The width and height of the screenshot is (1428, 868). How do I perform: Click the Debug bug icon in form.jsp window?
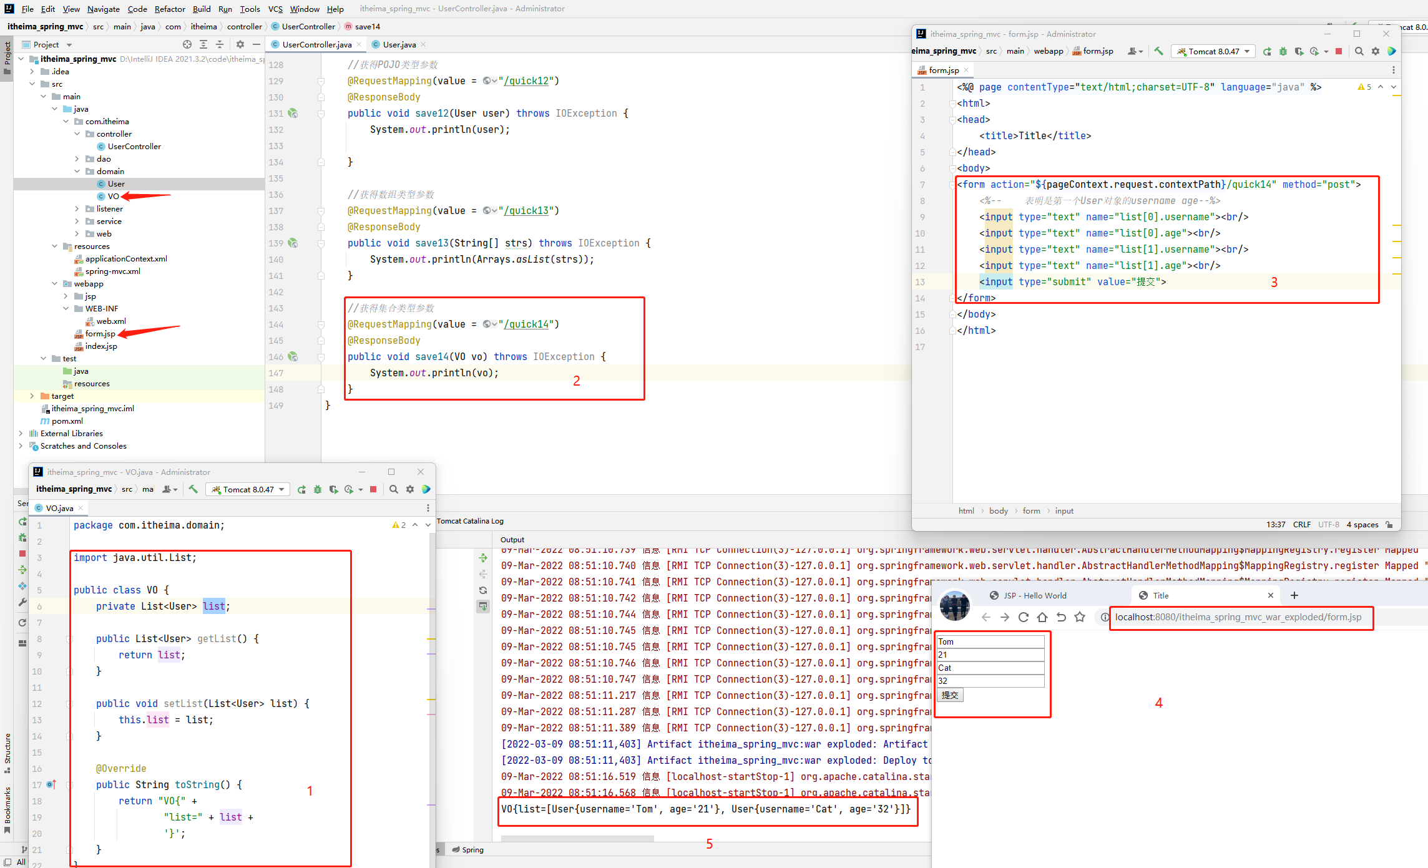[x=1283, y=51]
